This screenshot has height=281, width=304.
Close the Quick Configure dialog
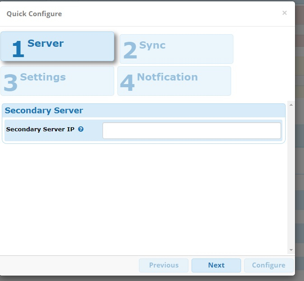pyautogui.click(x=284, y=13)
